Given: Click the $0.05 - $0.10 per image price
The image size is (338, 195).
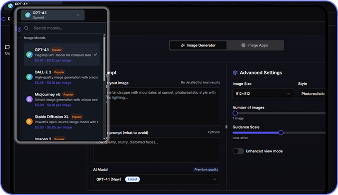Looking at the screenshot, I should point(53,83).
